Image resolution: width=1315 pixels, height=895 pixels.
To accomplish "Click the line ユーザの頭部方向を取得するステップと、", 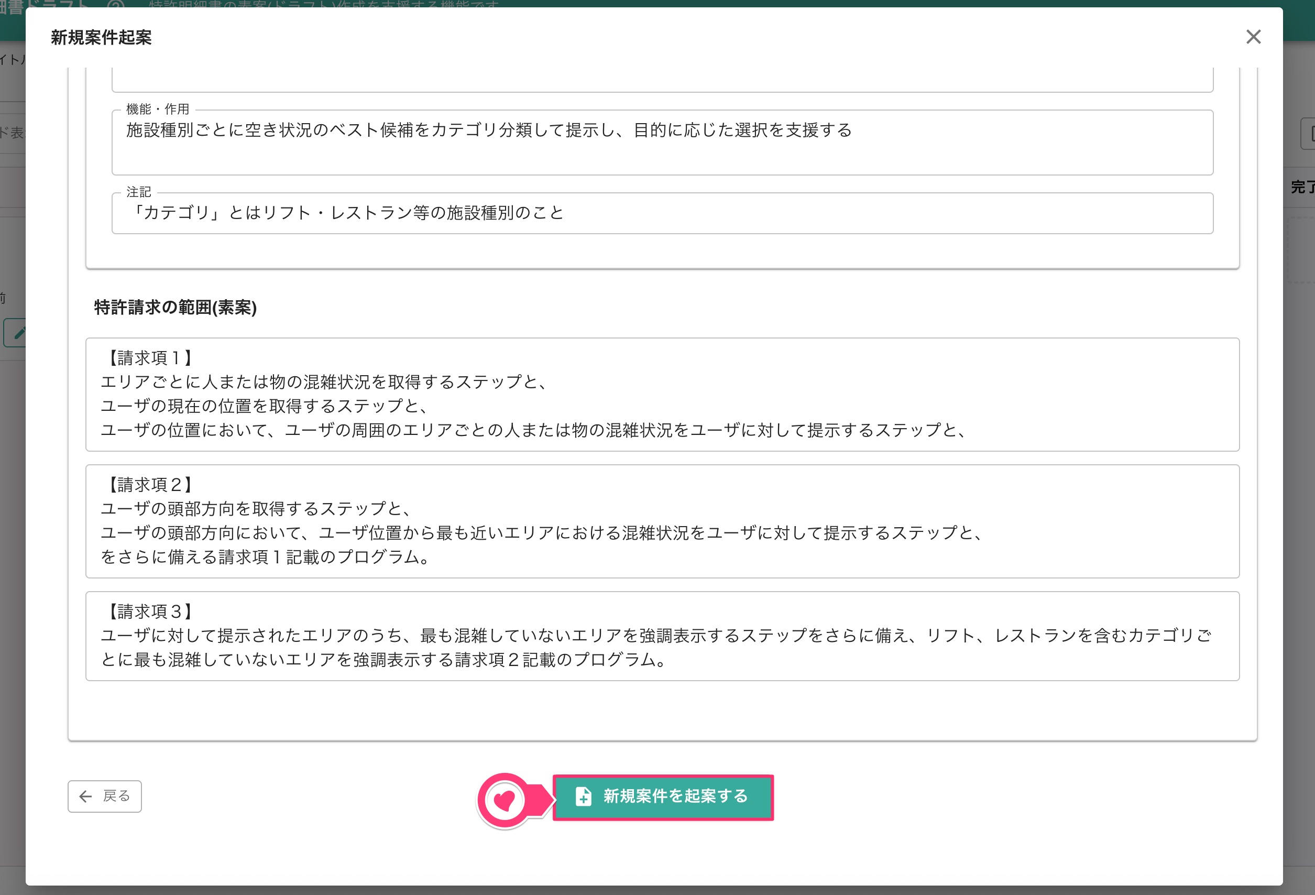I will 257,508.
